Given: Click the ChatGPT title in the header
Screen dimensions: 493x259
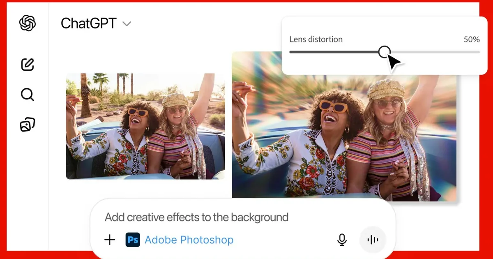Looking at the screenshot, I should [89, 23].
